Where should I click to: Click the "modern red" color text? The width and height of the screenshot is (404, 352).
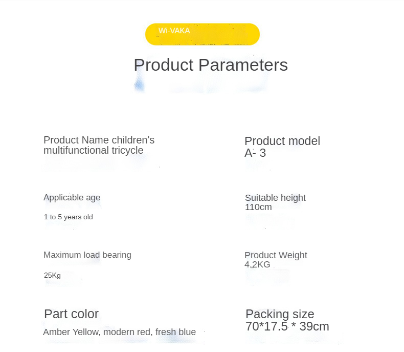128,332
